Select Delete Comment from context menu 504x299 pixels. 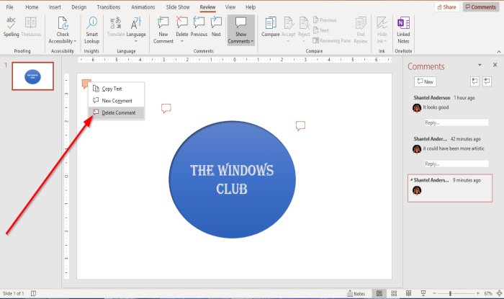118,113
